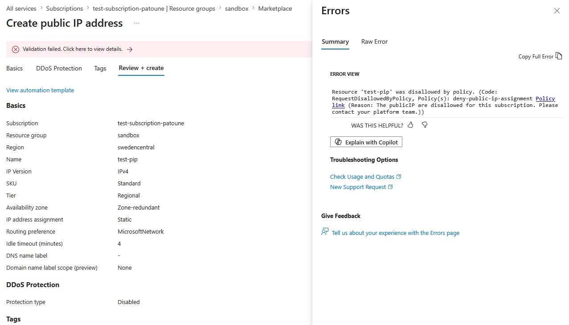Click the Region value swedencentral

[136, 147]
